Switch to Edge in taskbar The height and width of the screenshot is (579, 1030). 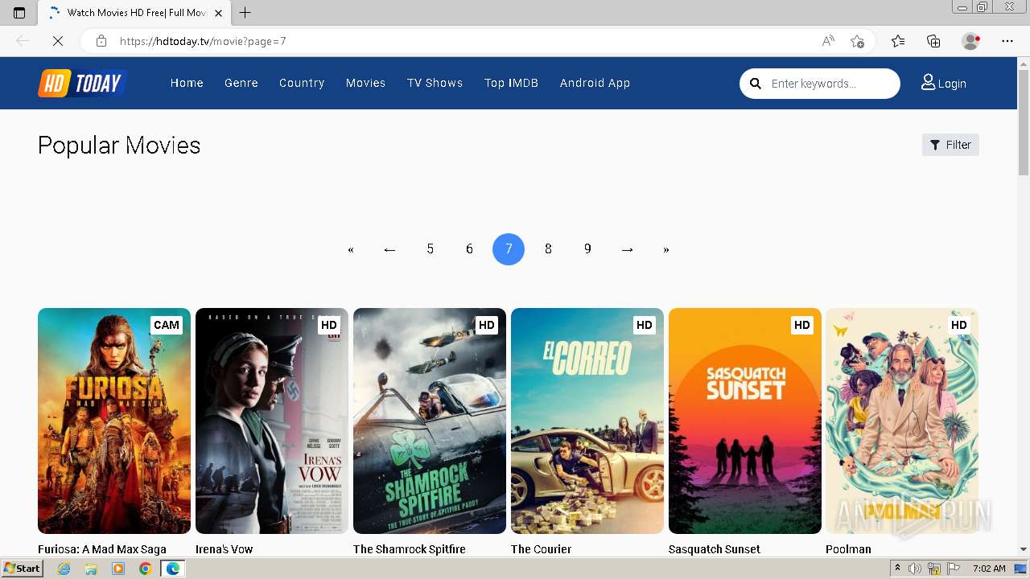tap(172, 569)
